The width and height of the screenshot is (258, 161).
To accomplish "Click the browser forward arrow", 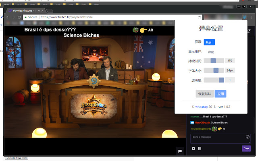I will [13, 17].
